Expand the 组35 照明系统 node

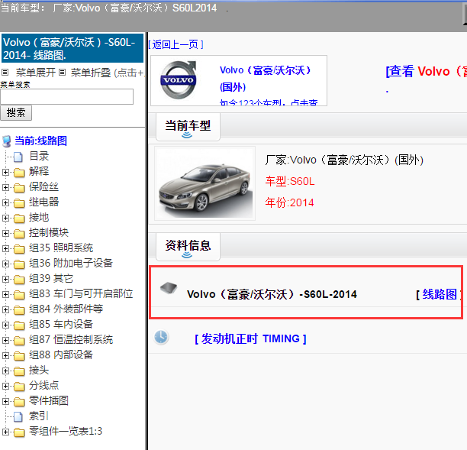coord(5,248)
